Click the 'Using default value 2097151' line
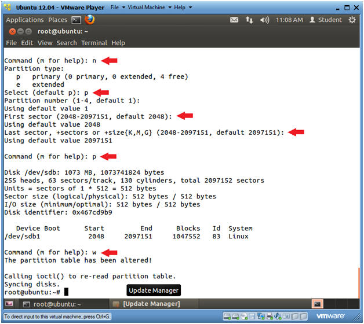This screenshot has height=324, width=364. (59, 141)
